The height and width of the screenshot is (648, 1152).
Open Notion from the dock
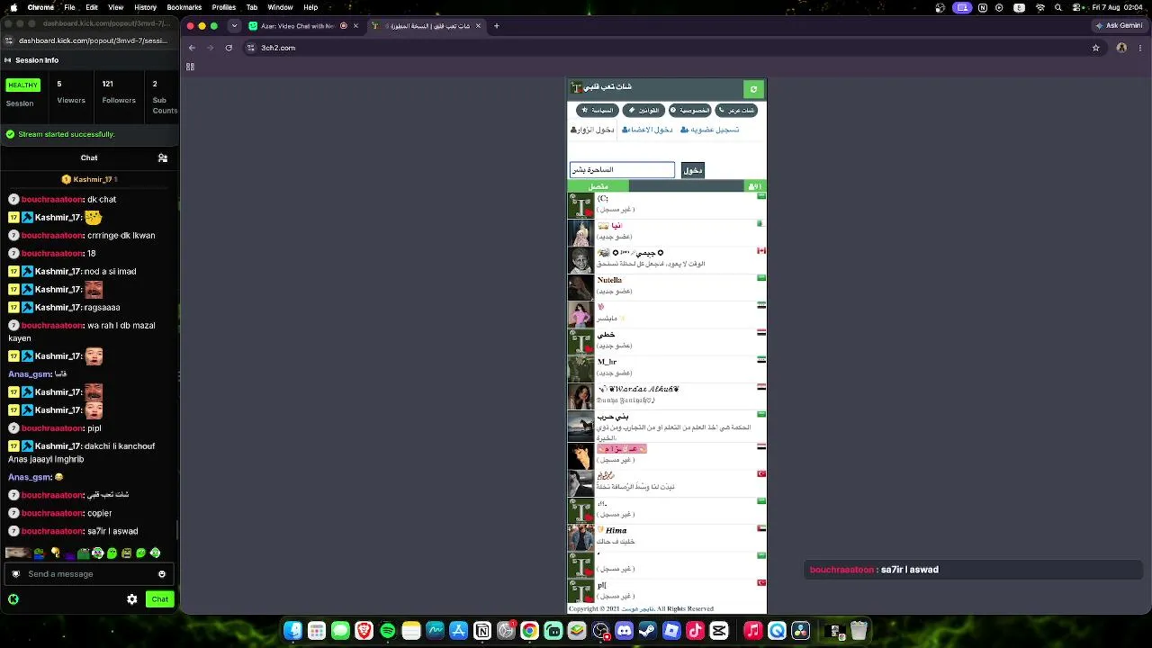482,631
